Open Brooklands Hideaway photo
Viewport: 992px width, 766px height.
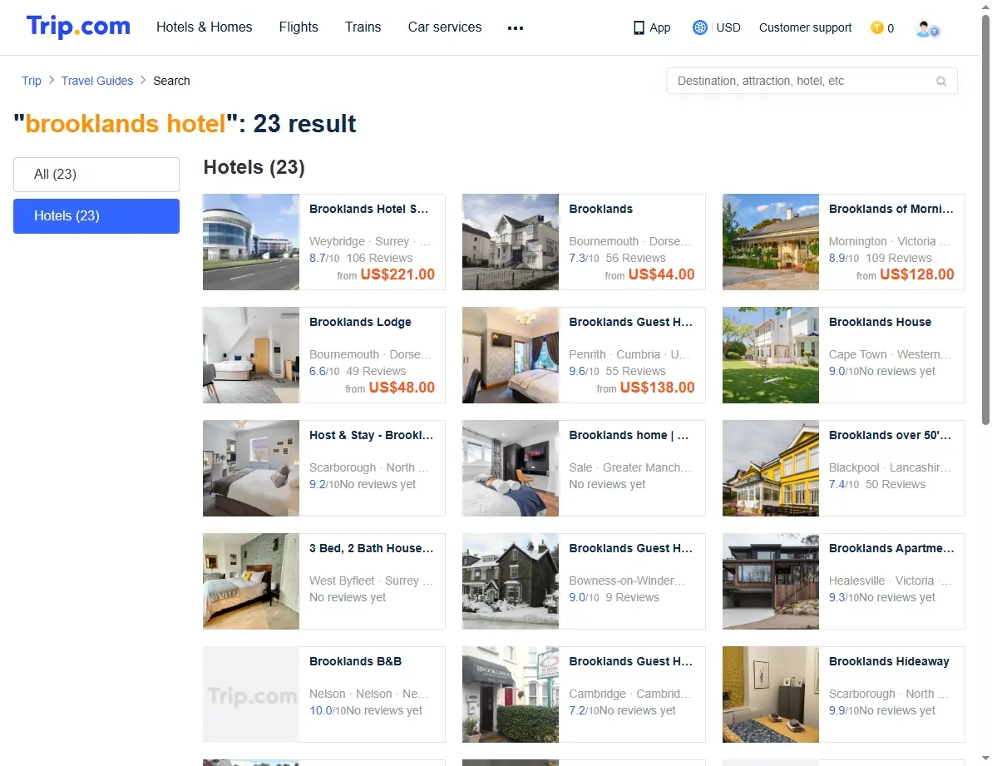pyautogui.click(x=771, y=695)
